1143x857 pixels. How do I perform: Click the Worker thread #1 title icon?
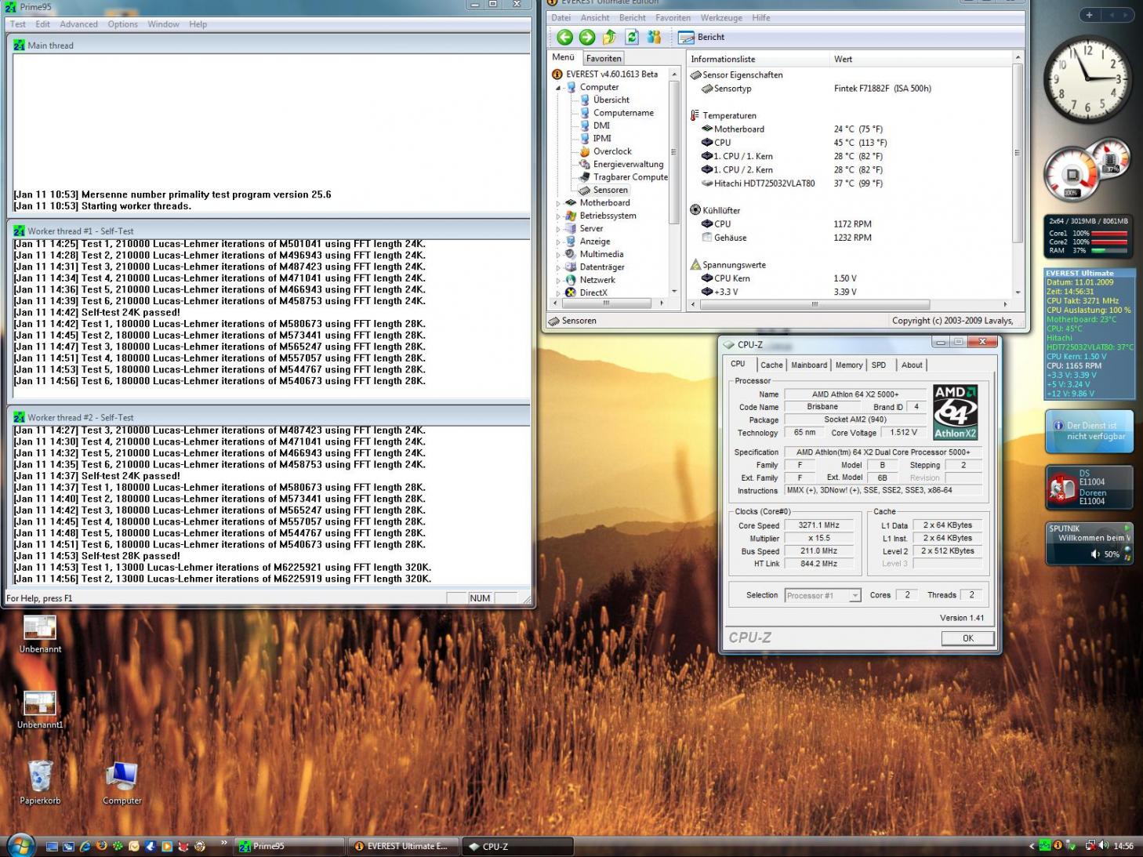coord(19,231)
